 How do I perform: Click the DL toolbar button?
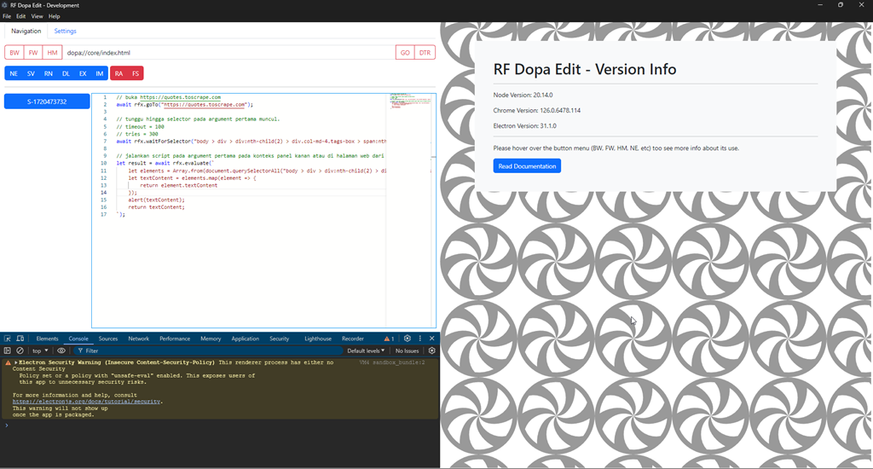66,73
